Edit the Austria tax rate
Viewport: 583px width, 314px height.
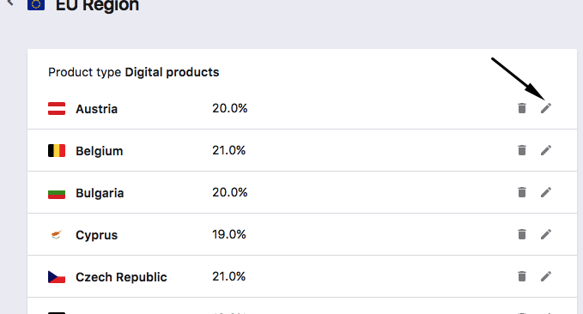[x=546, y=108]
